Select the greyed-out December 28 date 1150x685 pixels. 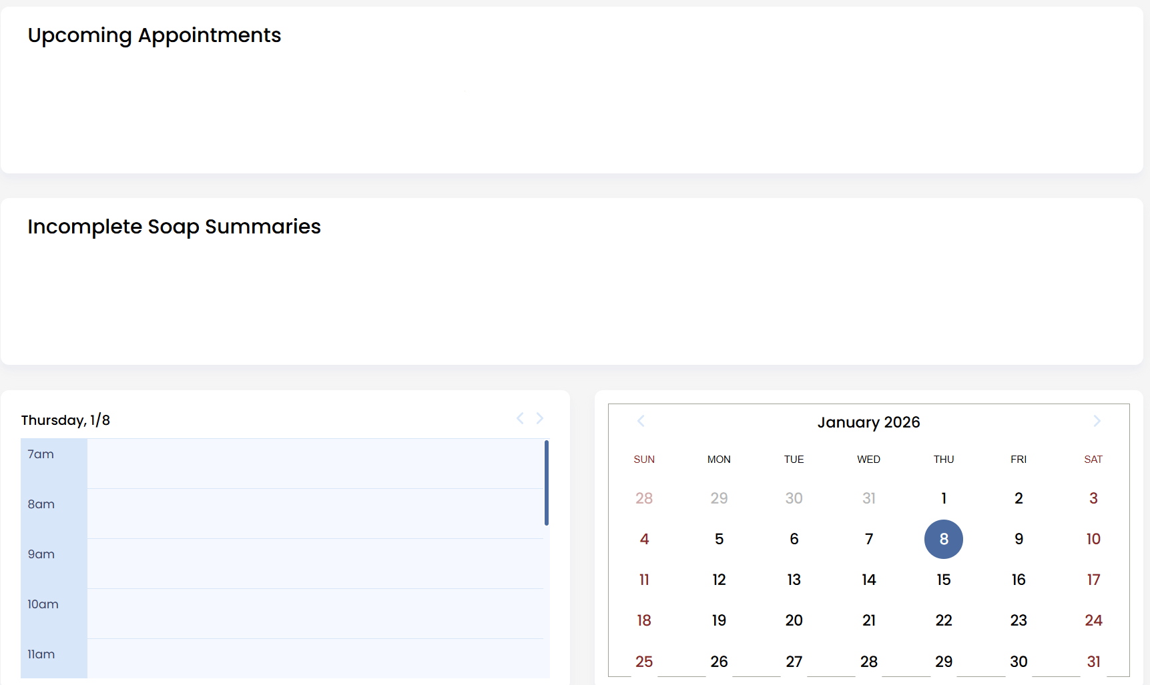643,498
